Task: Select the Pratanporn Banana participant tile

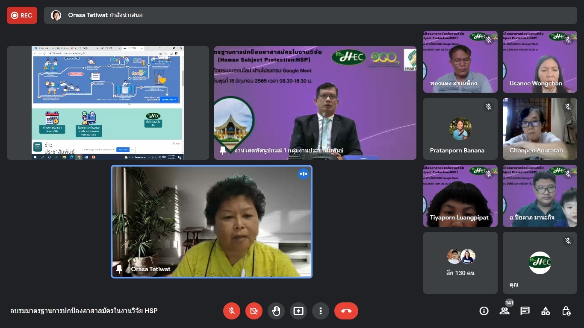Action: (x=460, y=129)
